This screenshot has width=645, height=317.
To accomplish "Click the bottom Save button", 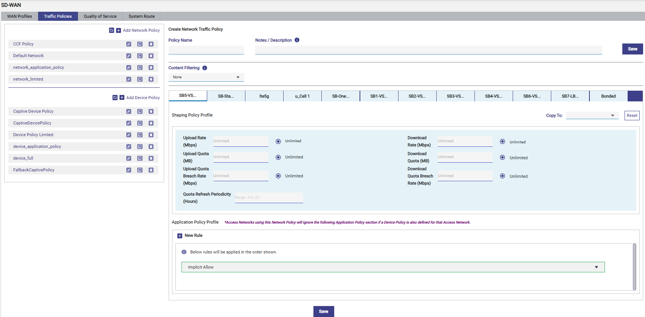I will click(324, 311).
